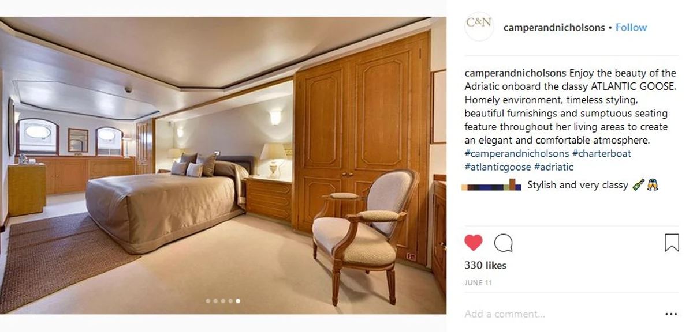693x332 pixels.
Task: Select the fourth carousel dot
Action: [x=230, y=301]
